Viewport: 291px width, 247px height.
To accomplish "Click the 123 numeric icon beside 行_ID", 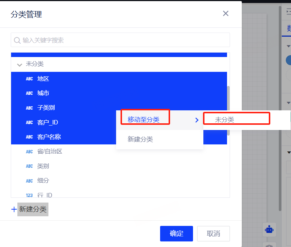I will pyautogui.click(x=29, y=195).
